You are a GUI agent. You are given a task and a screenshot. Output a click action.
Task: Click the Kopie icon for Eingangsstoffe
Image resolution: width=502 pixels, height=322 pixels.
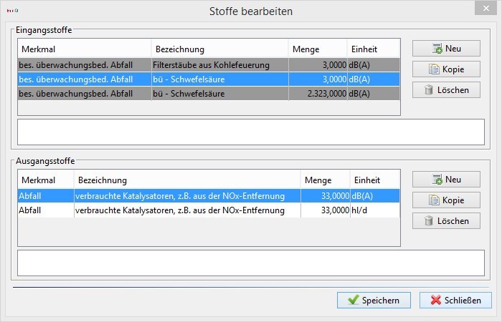point(433,69)
